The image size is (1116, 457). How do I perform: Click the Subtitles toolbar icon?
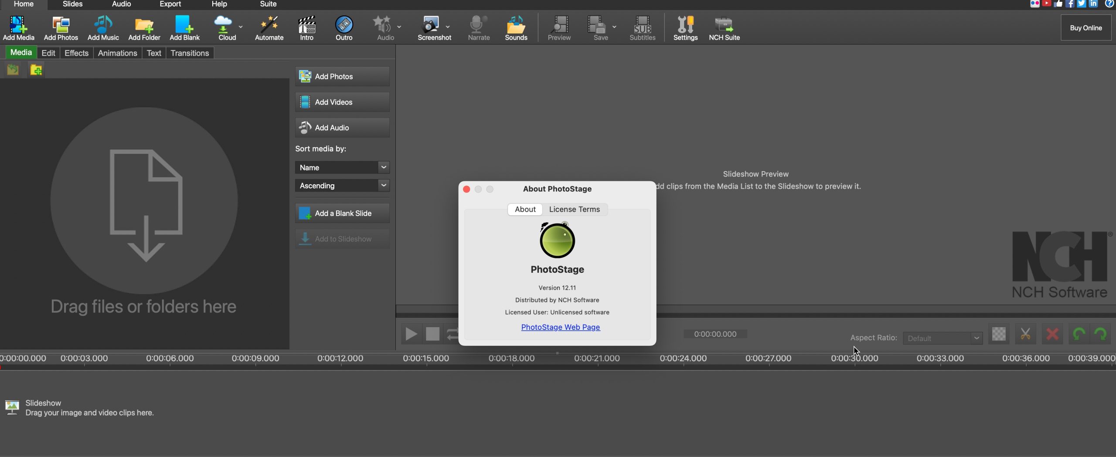(x=642, y=28)
